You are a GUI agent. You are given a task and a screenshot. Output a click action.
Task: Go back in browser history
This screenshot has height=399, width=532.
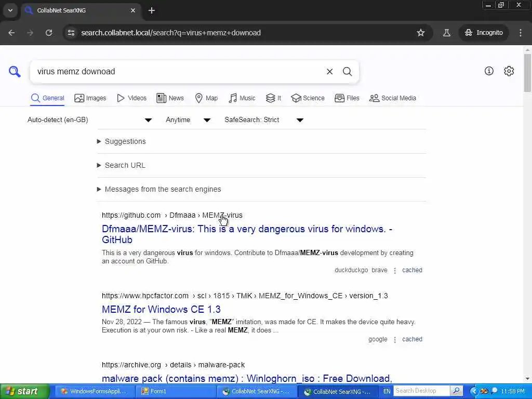(11, 33)
